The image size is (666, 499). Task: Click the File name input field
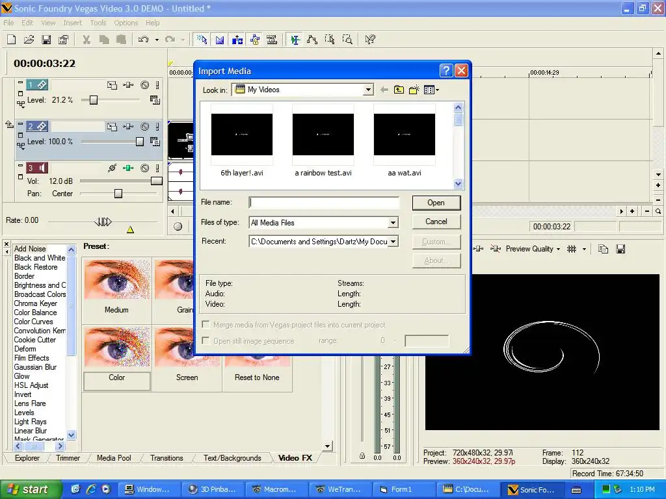pyautogui.click(x=324, y=203)
